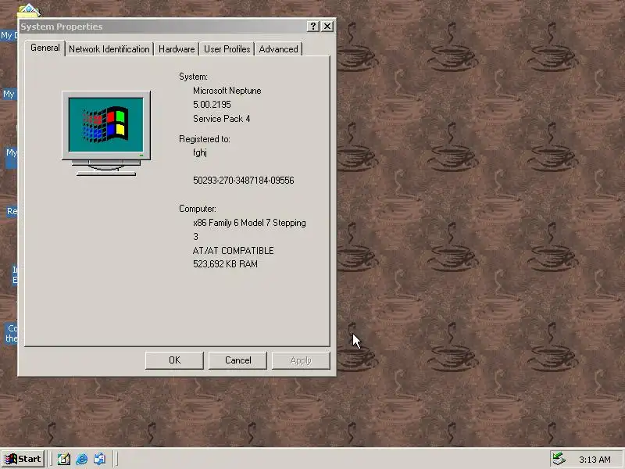
Task: Click the registered name 'fghj'
Action: 200,152
